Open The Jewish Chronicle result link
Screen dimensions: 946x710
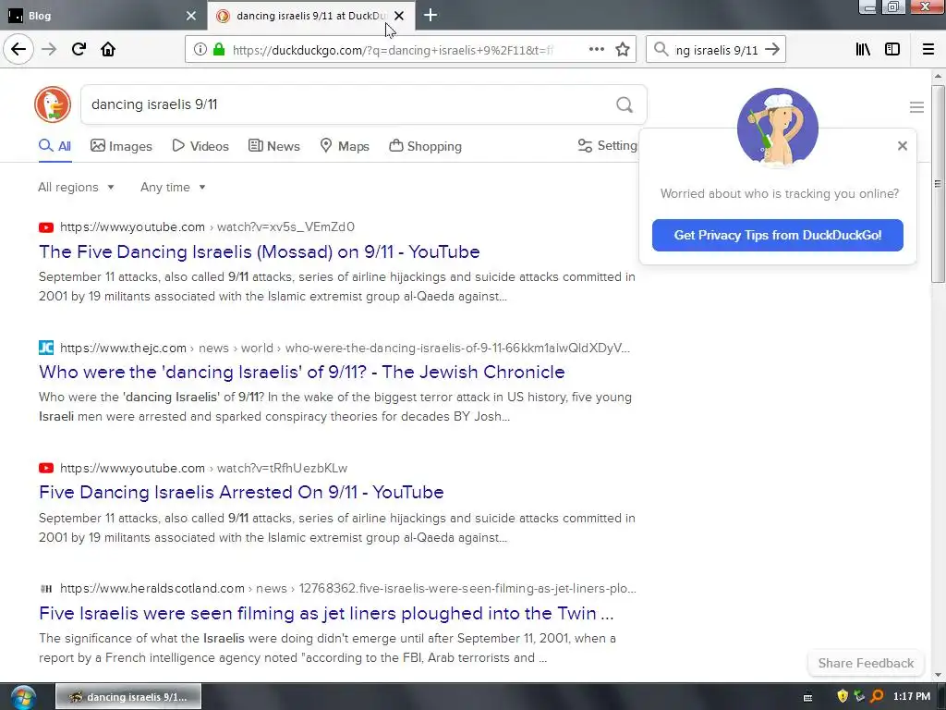tap(302, 372)
